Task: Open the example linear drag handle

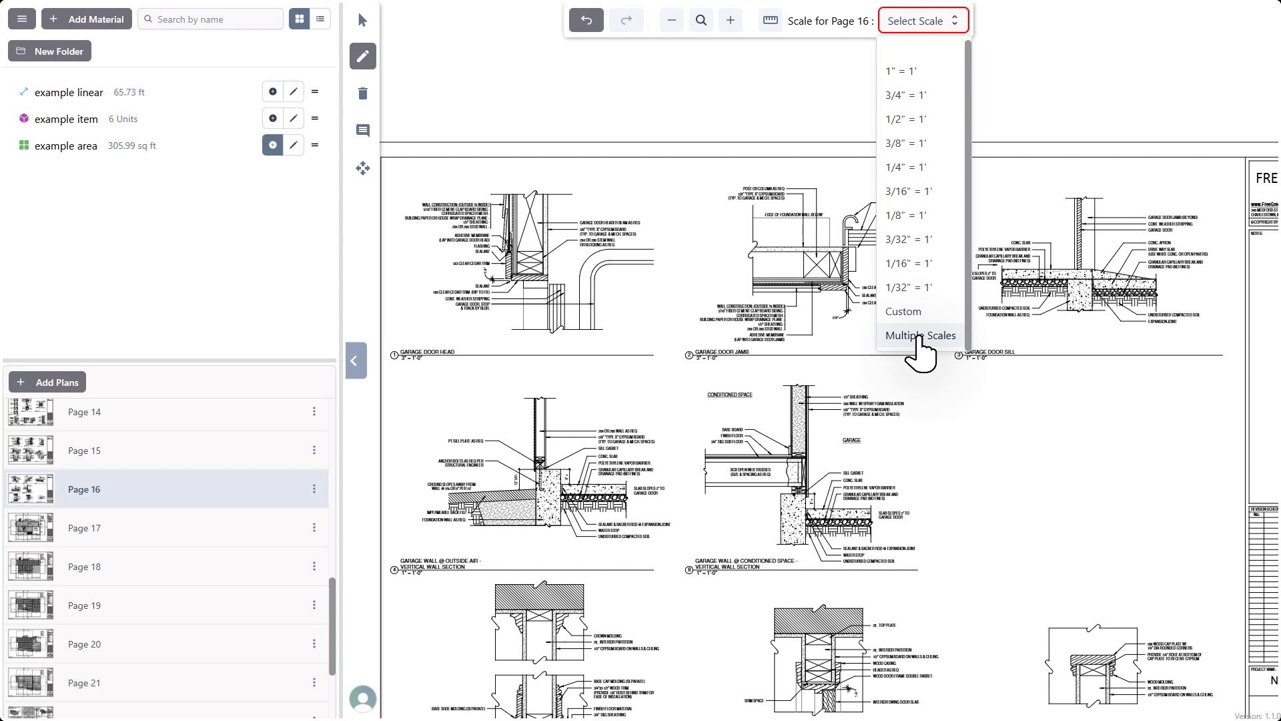Action: 315,91
